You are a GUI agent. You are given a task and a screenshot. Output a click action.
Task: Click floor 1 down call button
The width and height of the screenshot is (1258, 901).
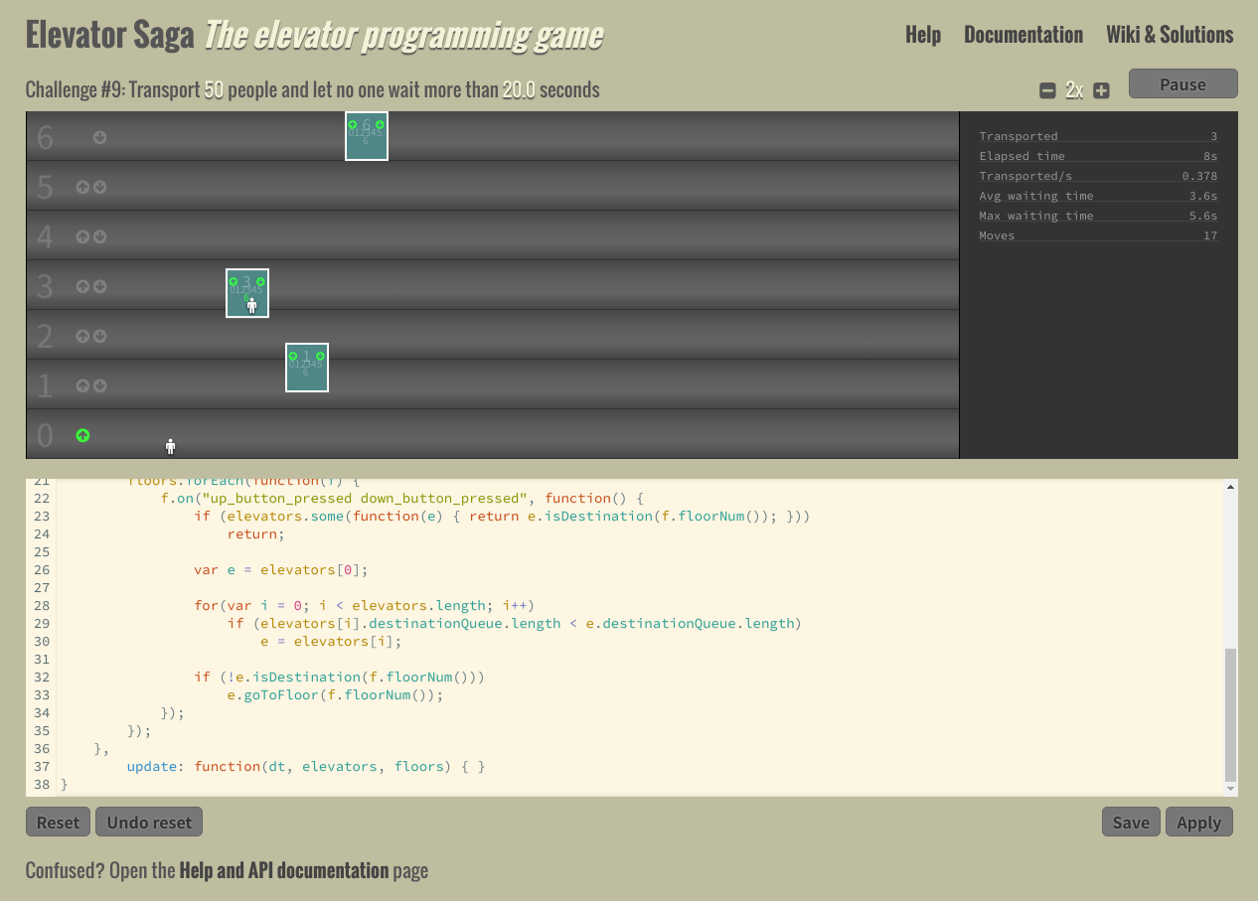[100, 385]
